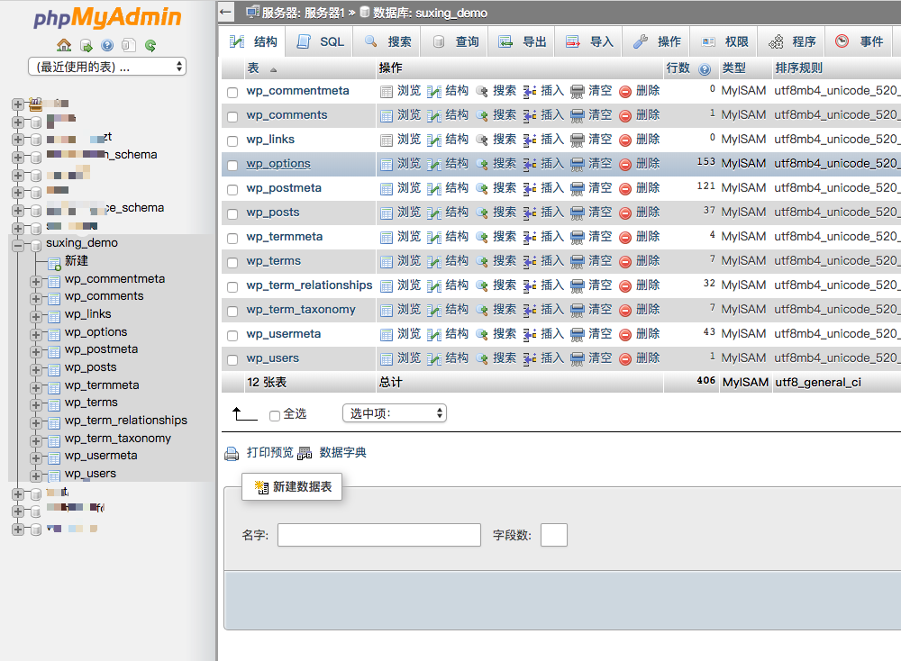The height and width of the screenshot is (661, 901).
Task: Open the 搜索 search tab
Action: coord(387,41)
